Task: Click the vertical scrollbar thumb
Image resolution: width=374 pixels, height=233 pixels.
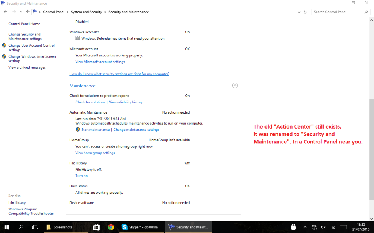Action: pos(371,149)
